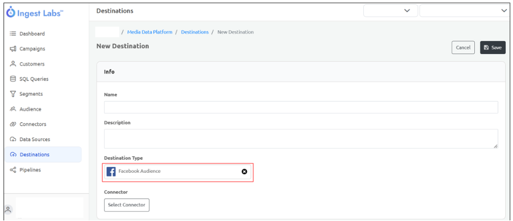The image size is (513, 221).
Task: Expand the first header dropdown chevron
Action: coord(407,11)
